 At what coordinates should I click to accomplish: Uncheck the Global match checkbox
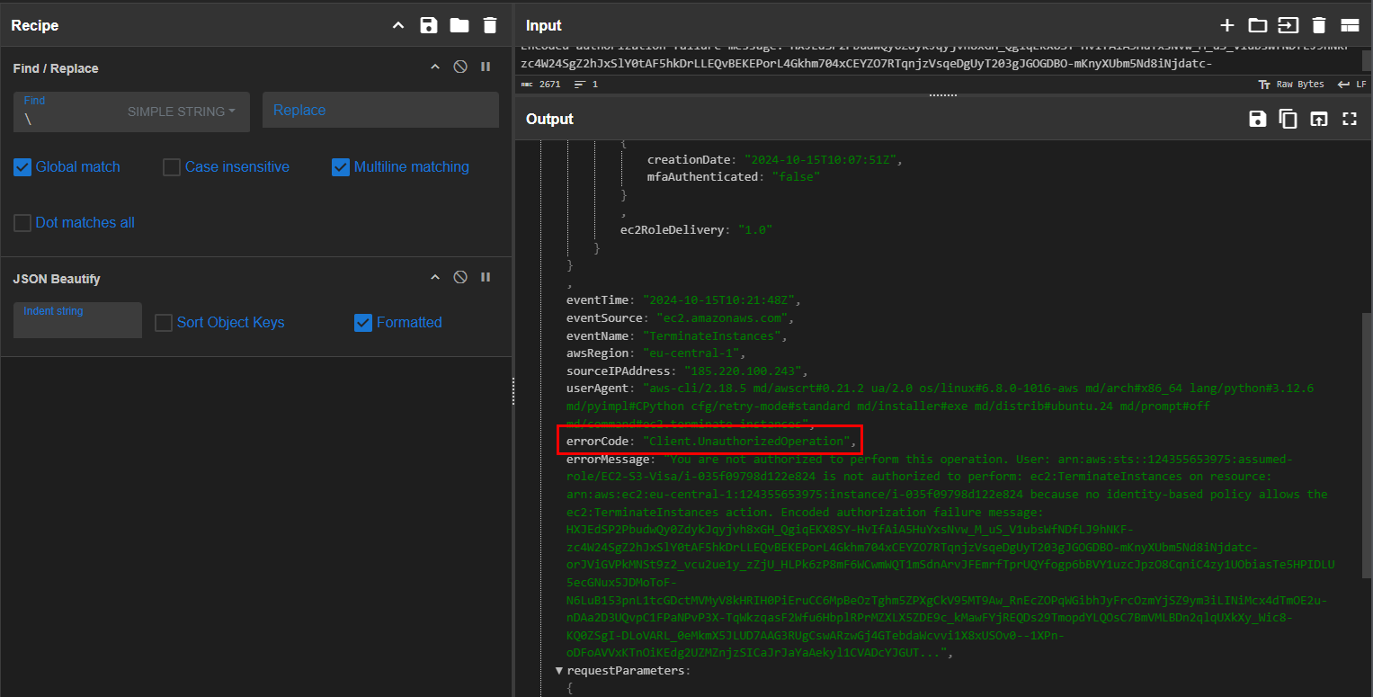pyautogui.click(x=22, y=167)
